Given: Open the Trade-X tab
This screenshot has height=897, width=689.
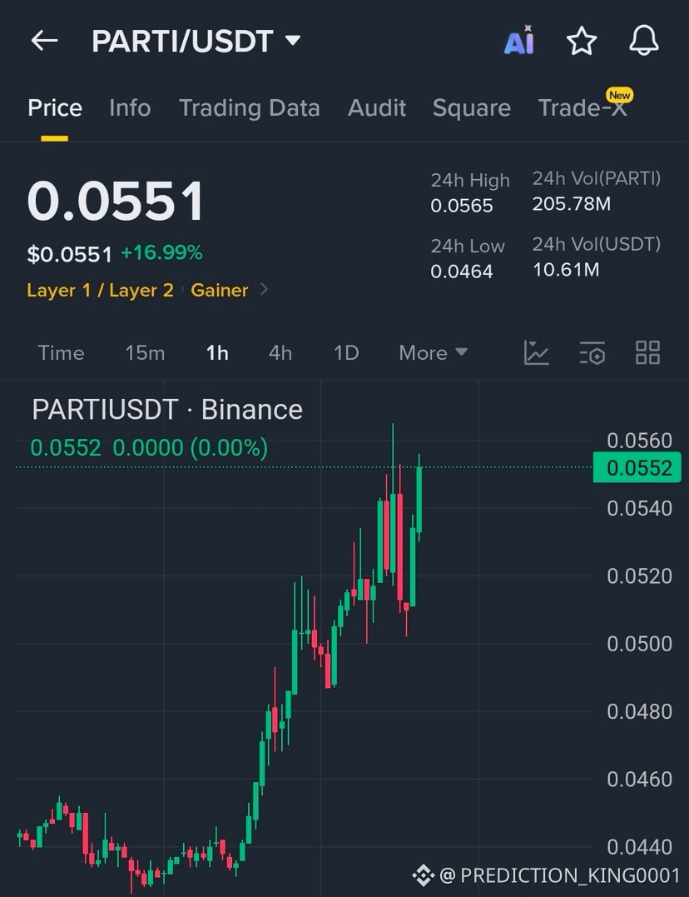Looking at the screenshot, I should (x=582, y=108).
